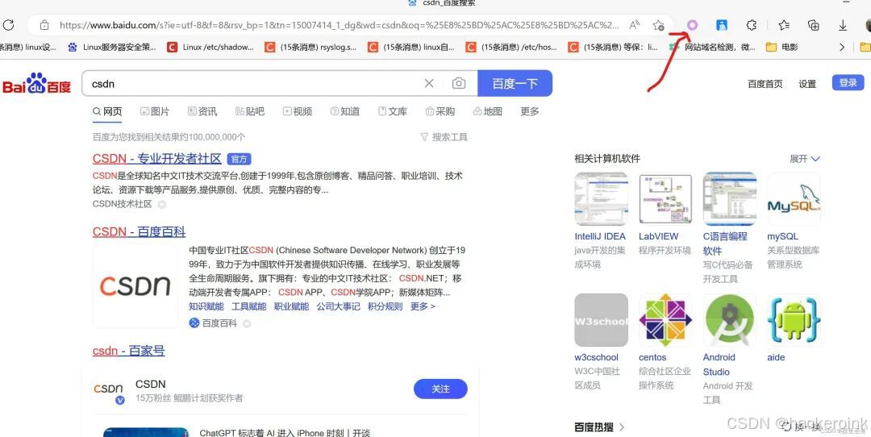Add page to favorites star icon
Viewport: 871px width, 437px height.
[659, 25]
